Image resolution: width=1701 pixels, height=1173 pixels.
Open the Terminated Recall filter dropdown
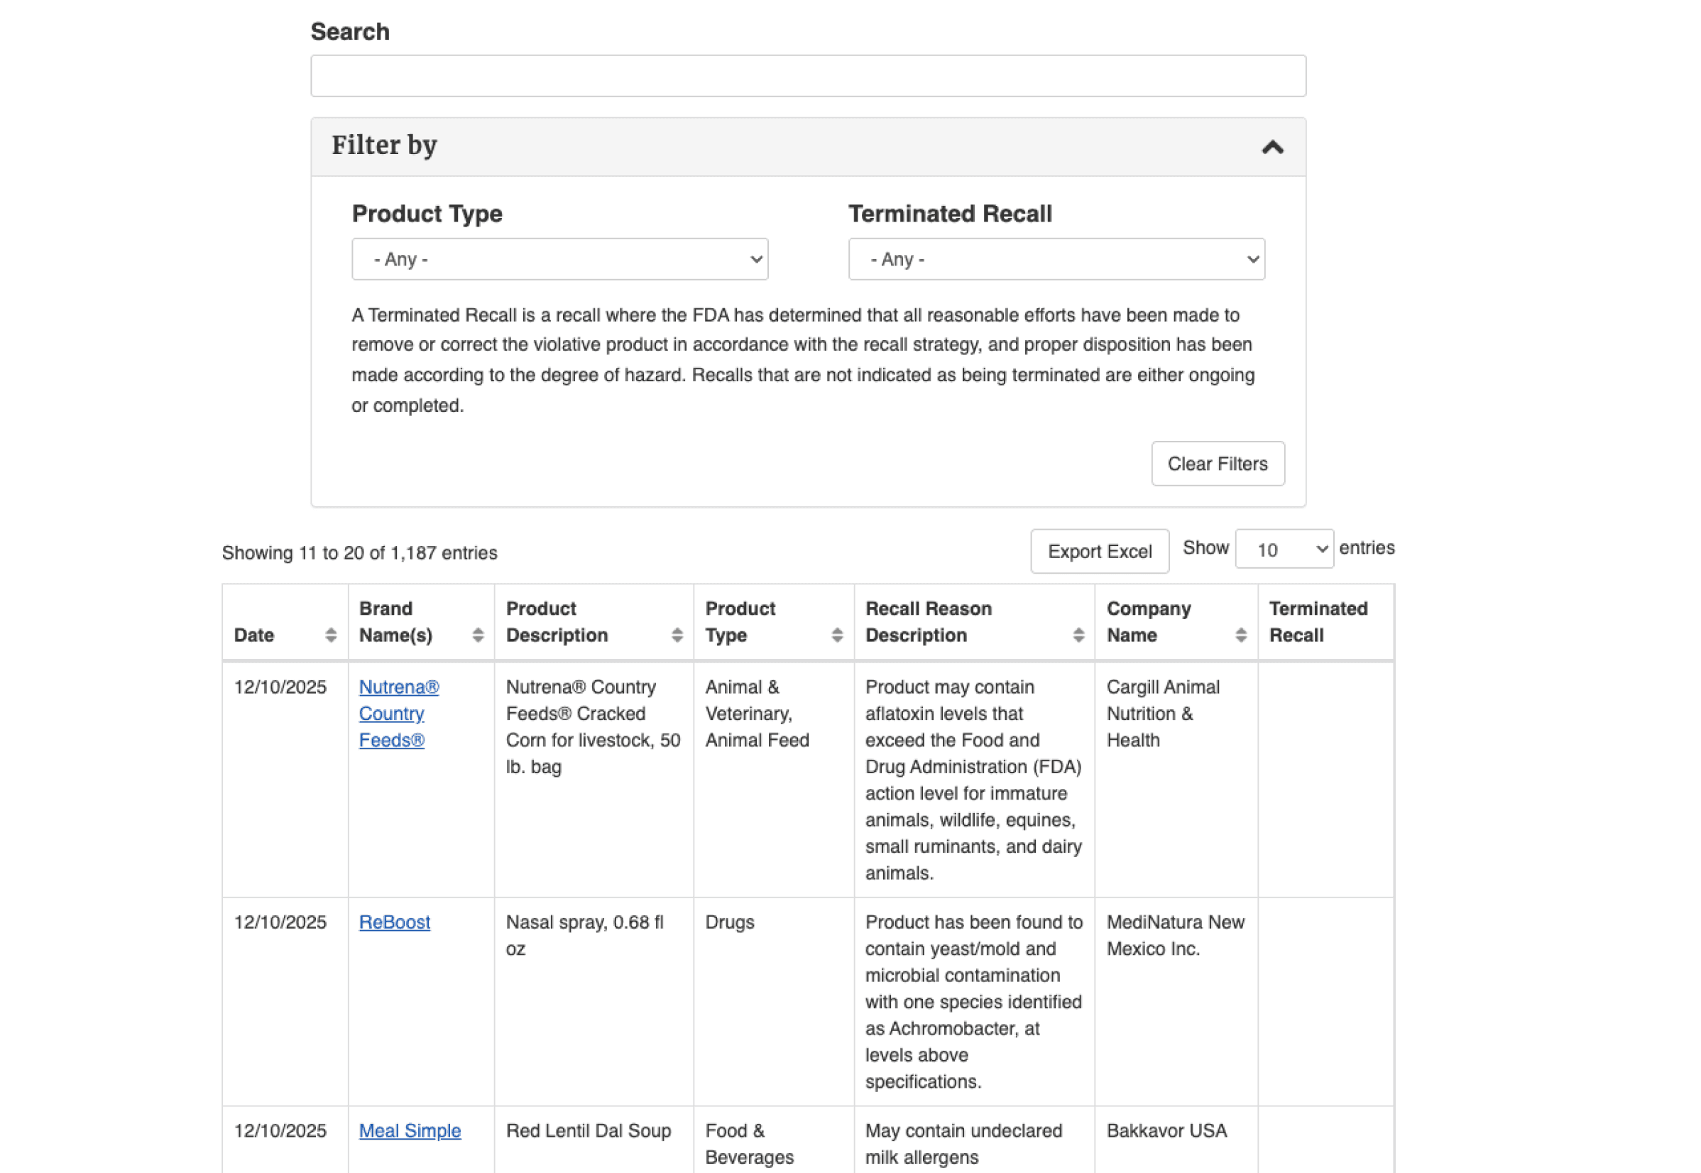pyautogui.click(x=1056, y=258)
